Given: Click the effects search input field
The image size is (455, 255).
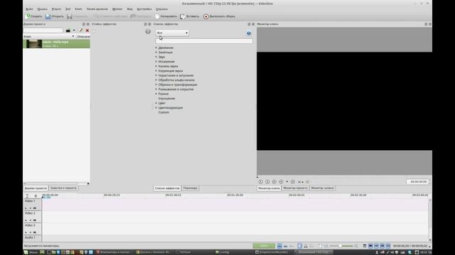Looking at the screenshot, I should click(204, 41).
